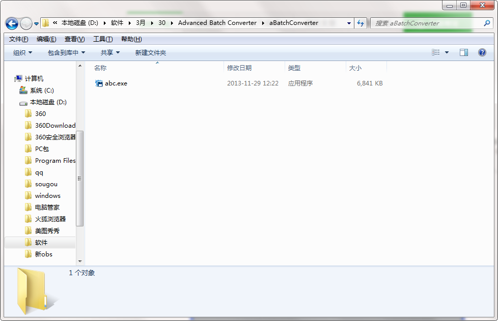Sort by the 类型 column header

294,68
